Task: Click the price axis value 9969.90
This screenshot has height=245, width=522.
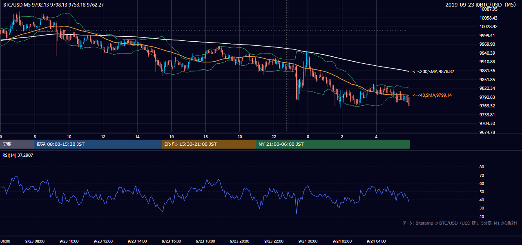Action: pyautogui.click(x=487, y=44)
